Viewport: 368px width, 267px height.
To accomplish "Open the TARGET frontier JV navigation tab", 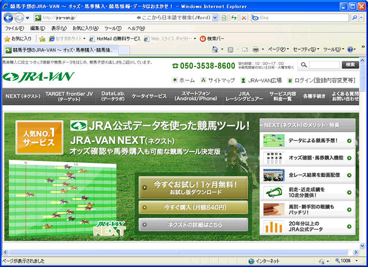I will pyautogui.click(x=69, y=97).
